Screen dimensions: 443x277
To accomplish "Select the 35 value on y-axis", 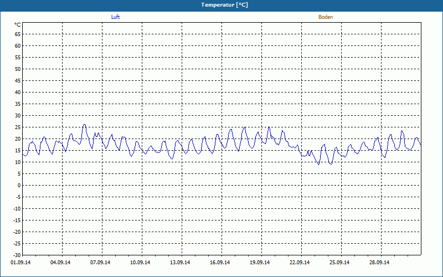I will coord(18,104).
